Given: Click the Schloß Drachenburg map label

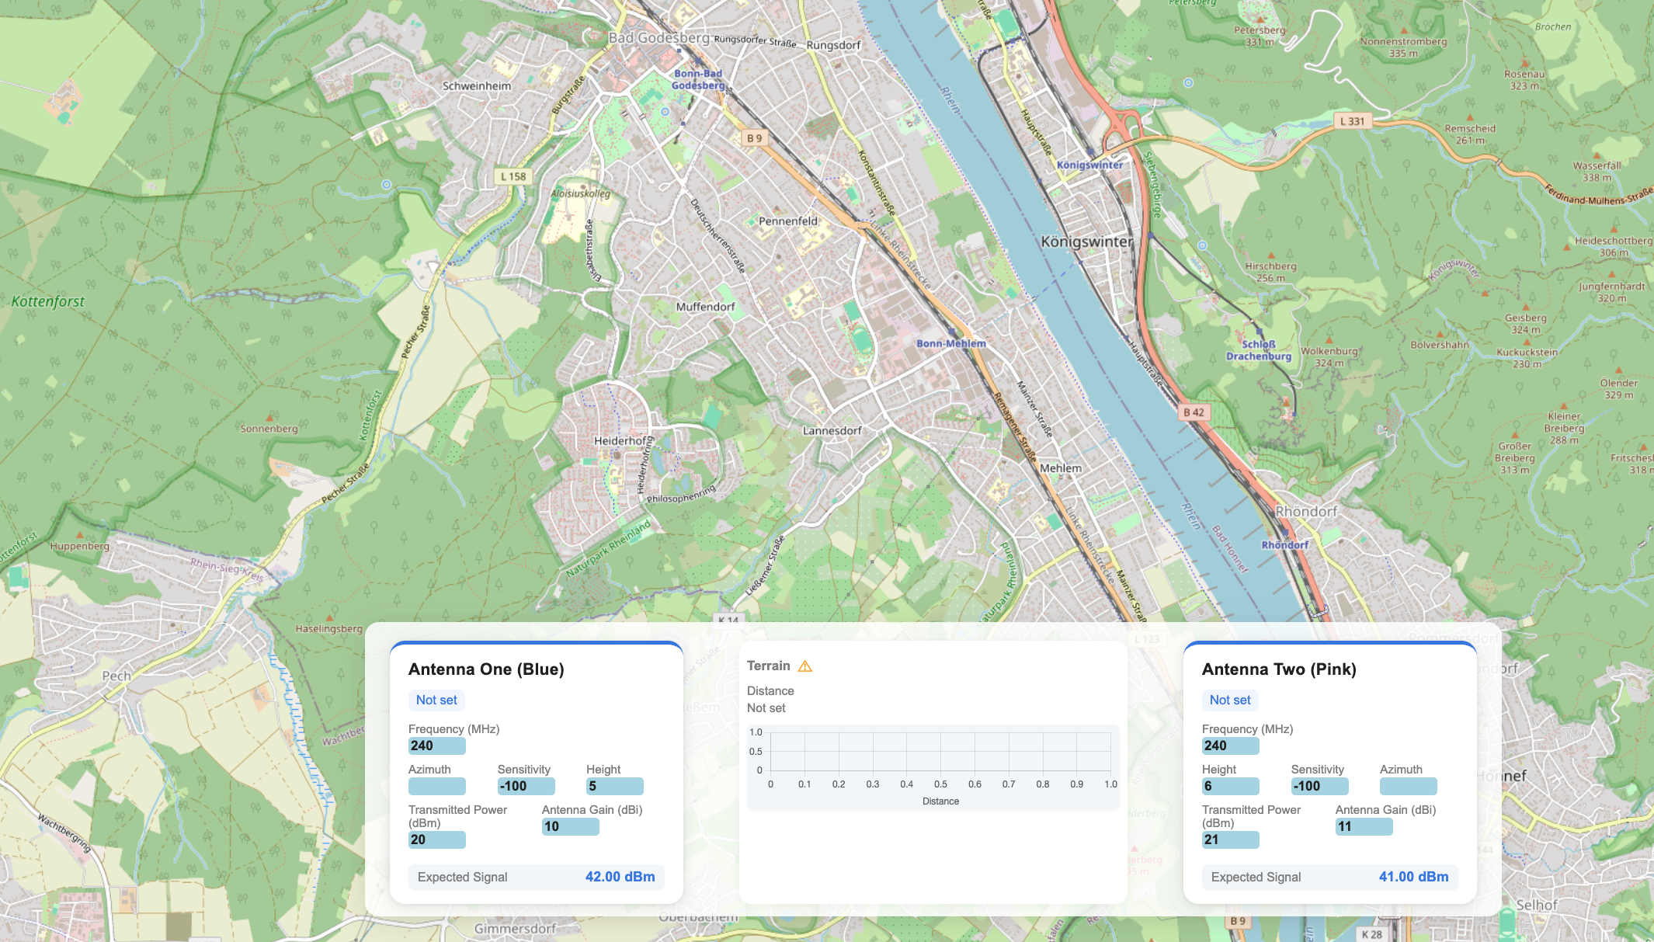Looking at the screenshot, I should tap(1258, 350).
